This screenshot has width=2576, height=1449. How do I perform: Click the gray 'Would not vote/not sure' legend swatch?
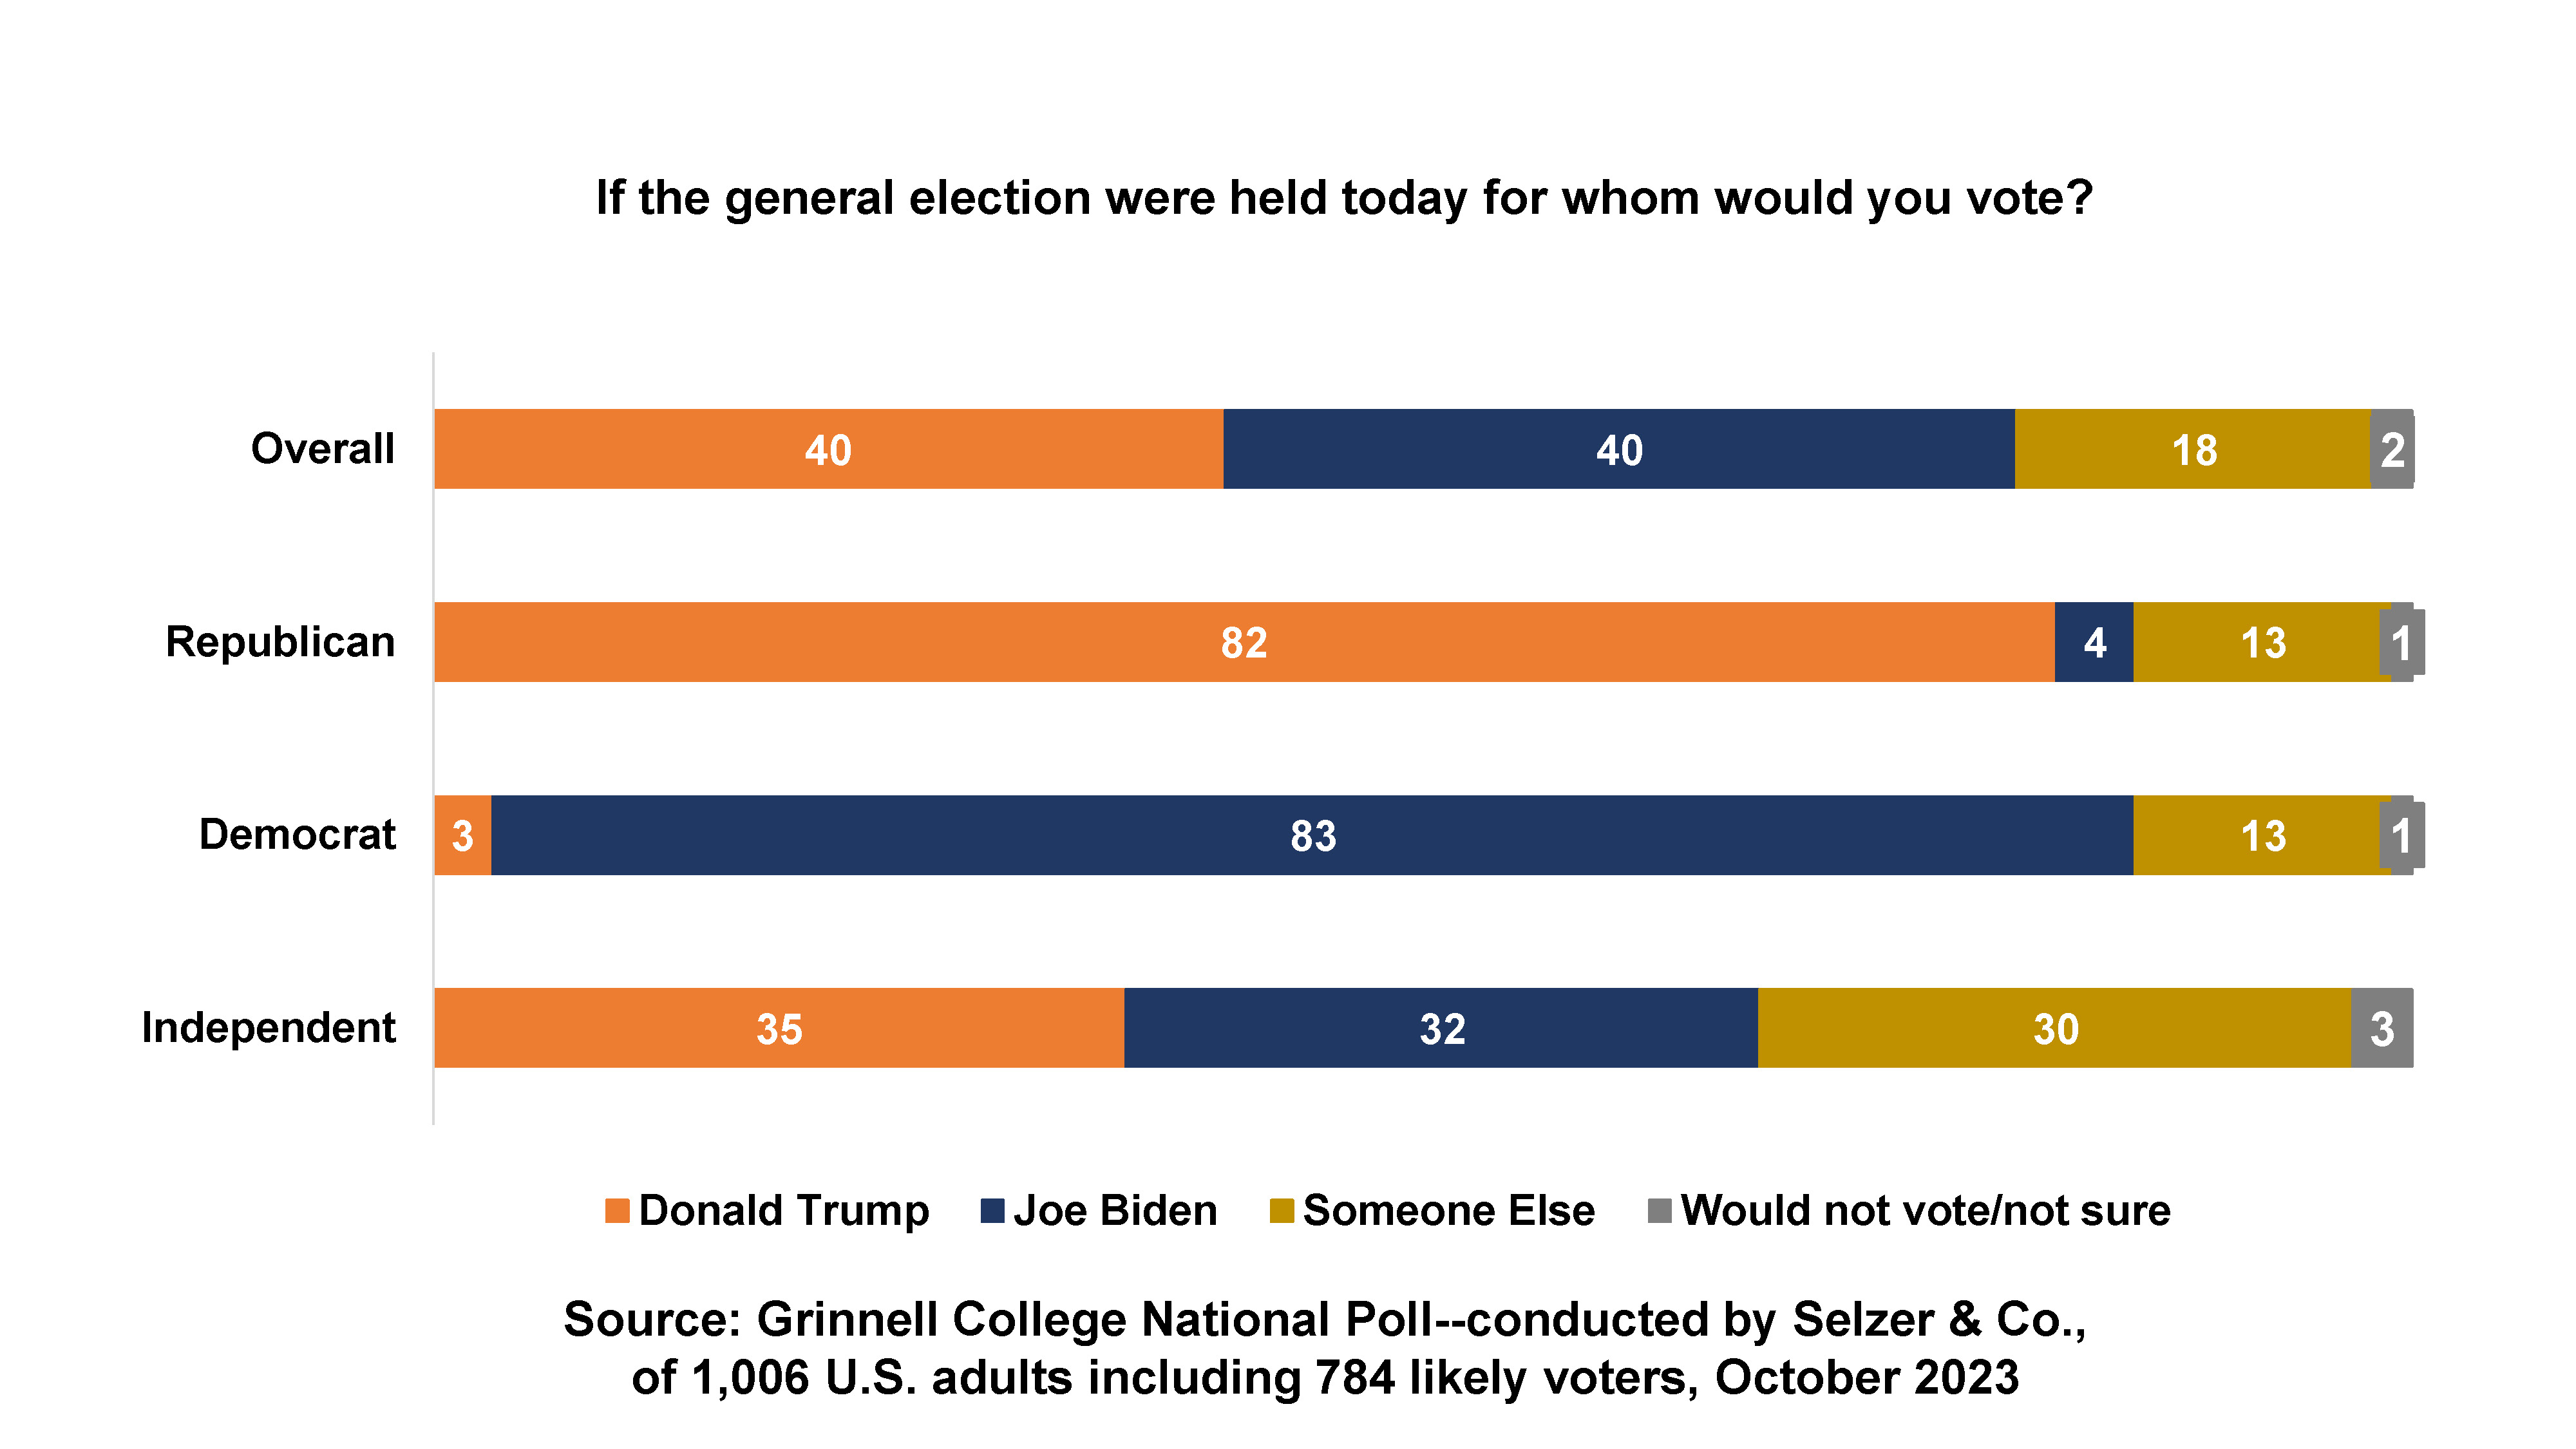(1659, 1211)
